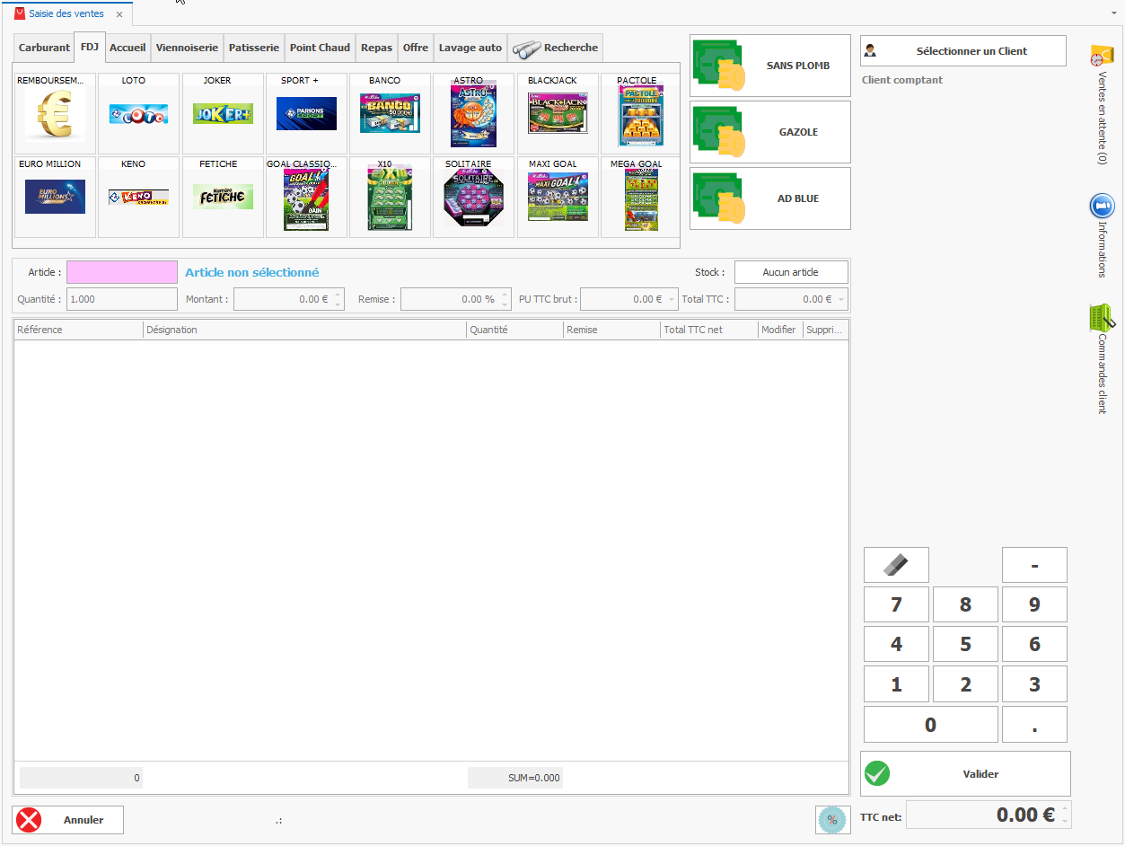
Task: Select AD BLUE fuel button
Action: point(770,198)
